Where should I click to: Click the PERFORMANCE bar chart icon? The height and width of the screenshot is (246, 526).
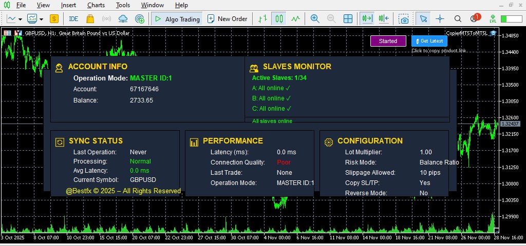click(x=194, y=142)
